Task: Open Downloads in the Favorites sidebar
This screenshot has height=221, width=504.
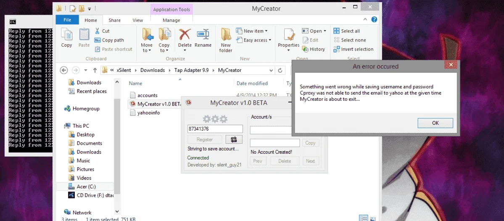Action: [x=85, y=82]
